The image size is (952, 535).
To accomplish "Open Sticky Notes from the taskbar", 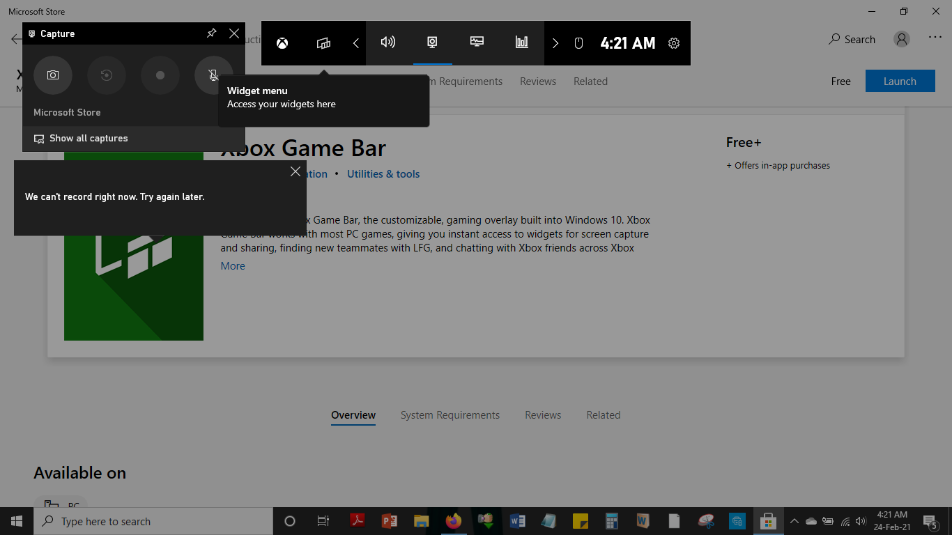I will click(580, 521).
